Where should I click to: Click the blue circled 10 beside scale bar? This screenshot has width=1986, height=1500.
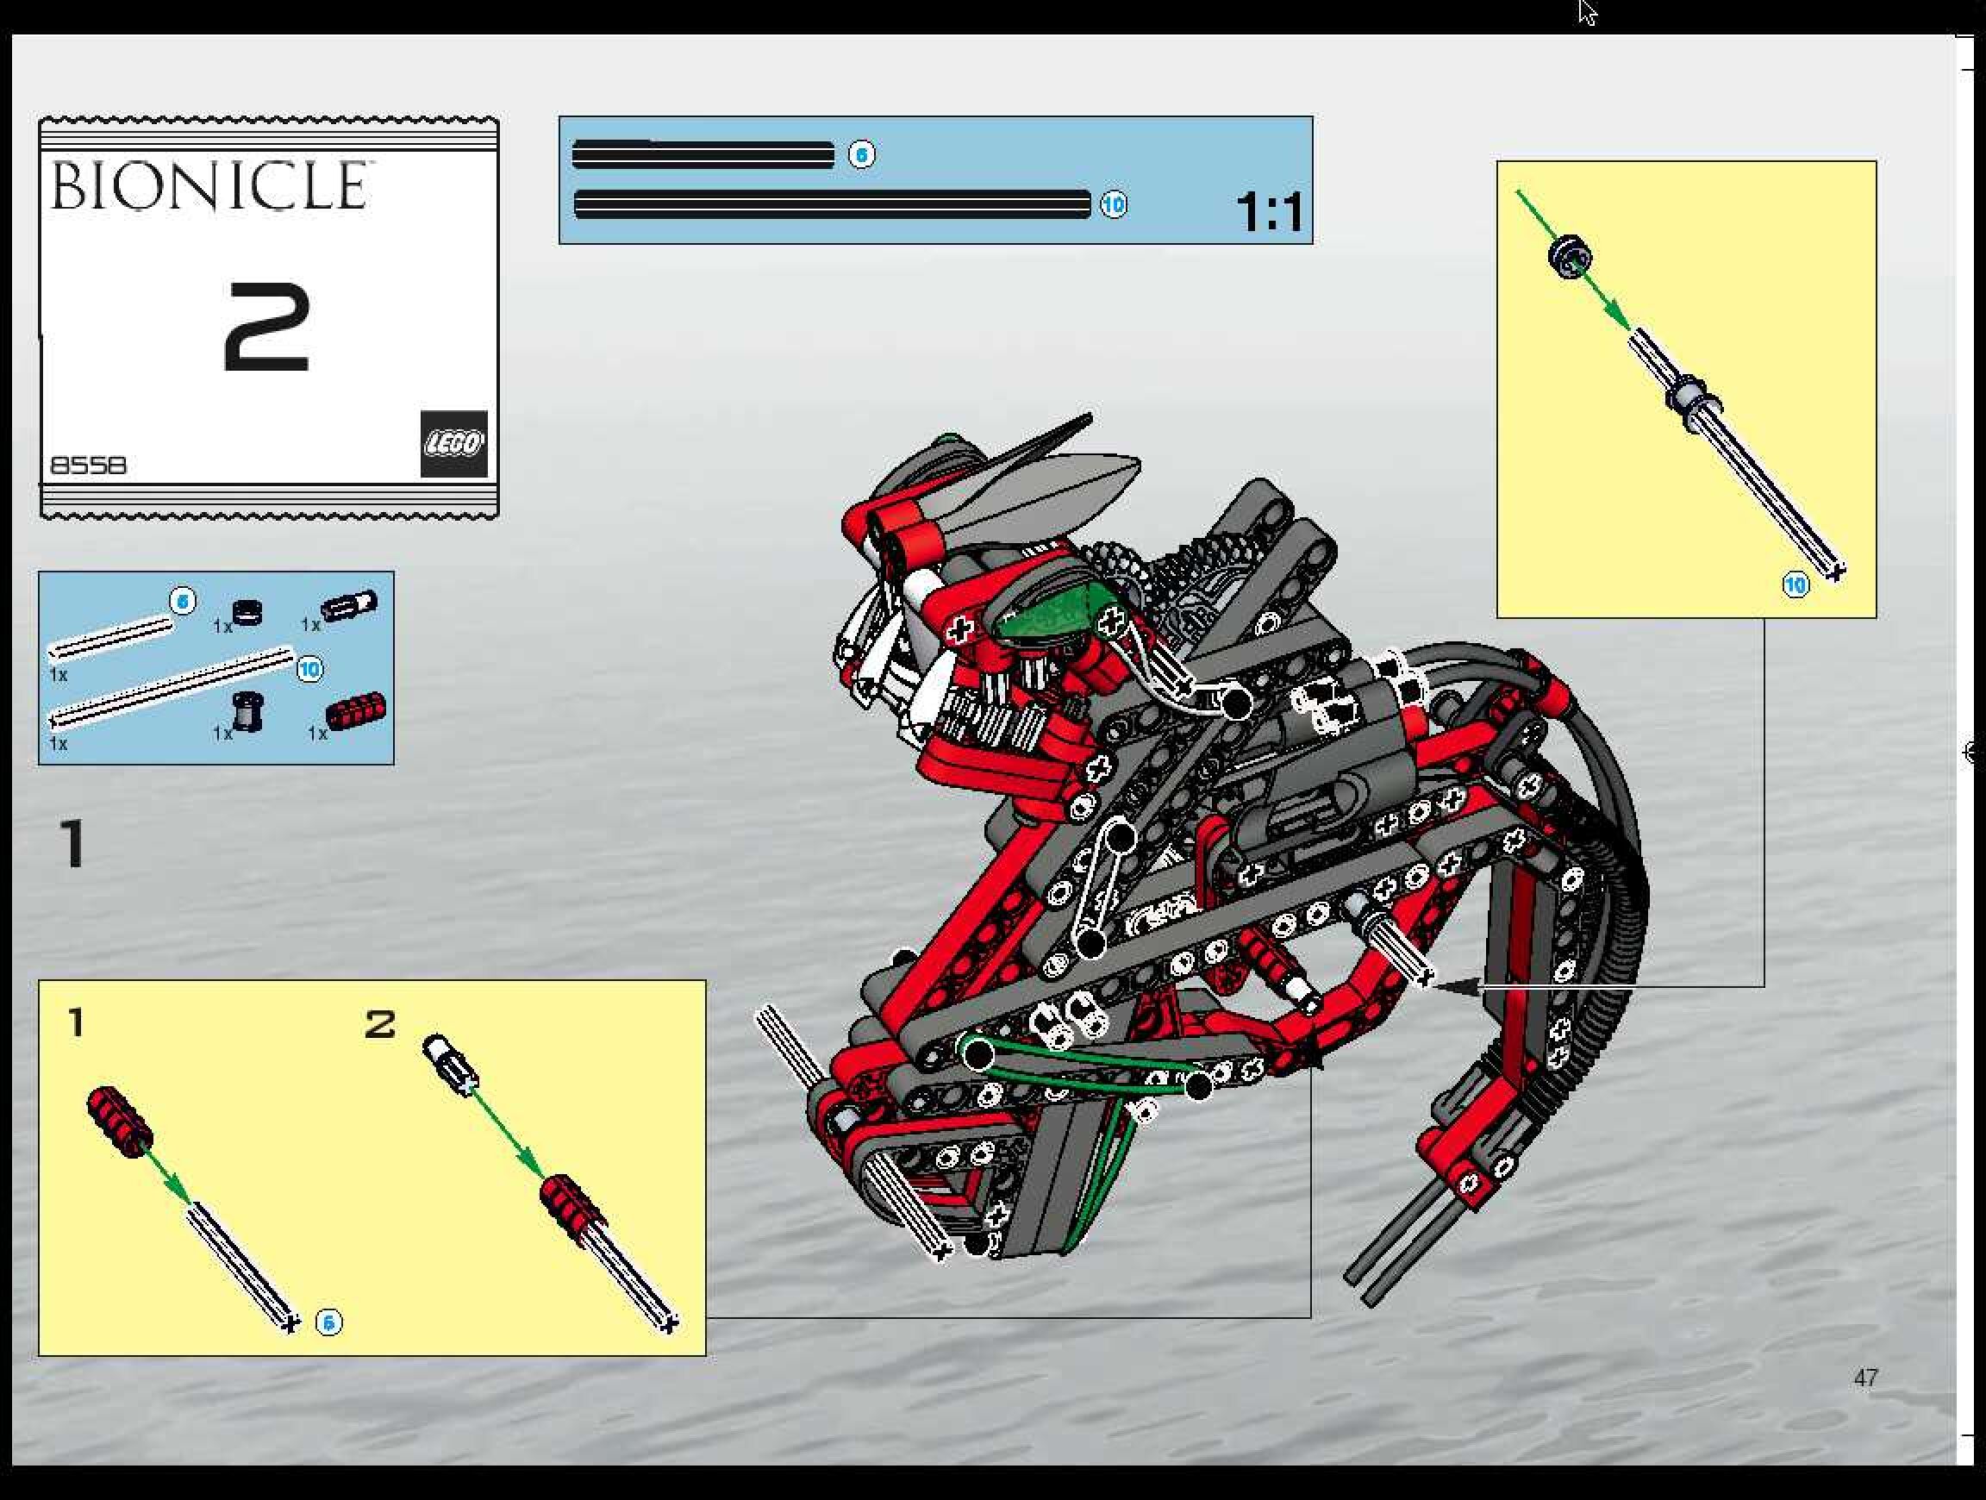(1114, 204)
